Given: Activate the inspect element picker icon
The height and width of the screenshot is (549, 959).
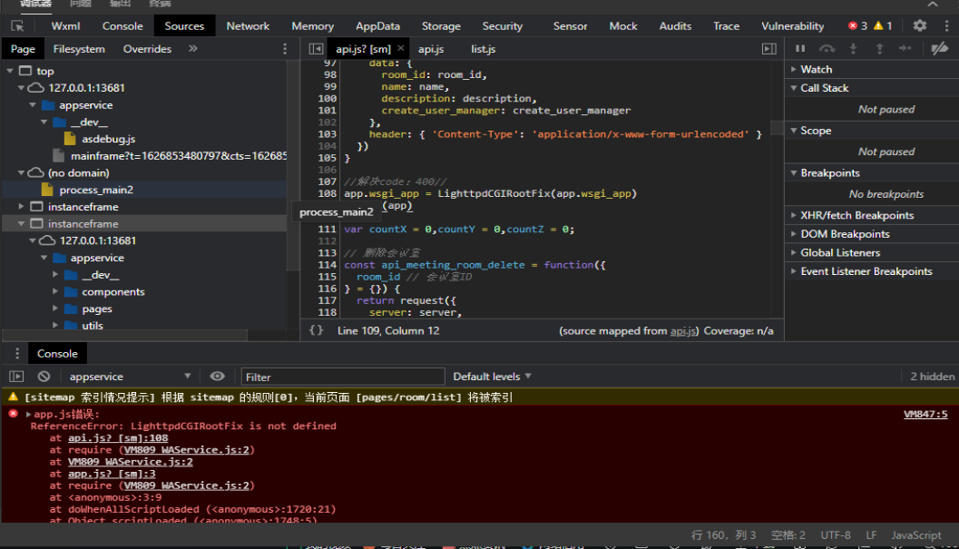Looking at the screenshot, I should 17,25.
